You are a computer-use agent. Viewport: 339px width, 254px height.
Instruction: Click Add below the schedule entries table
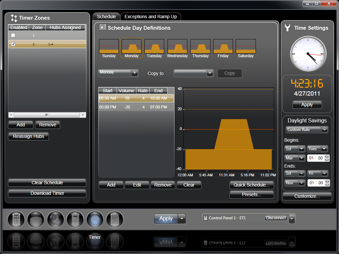[111, 185]
